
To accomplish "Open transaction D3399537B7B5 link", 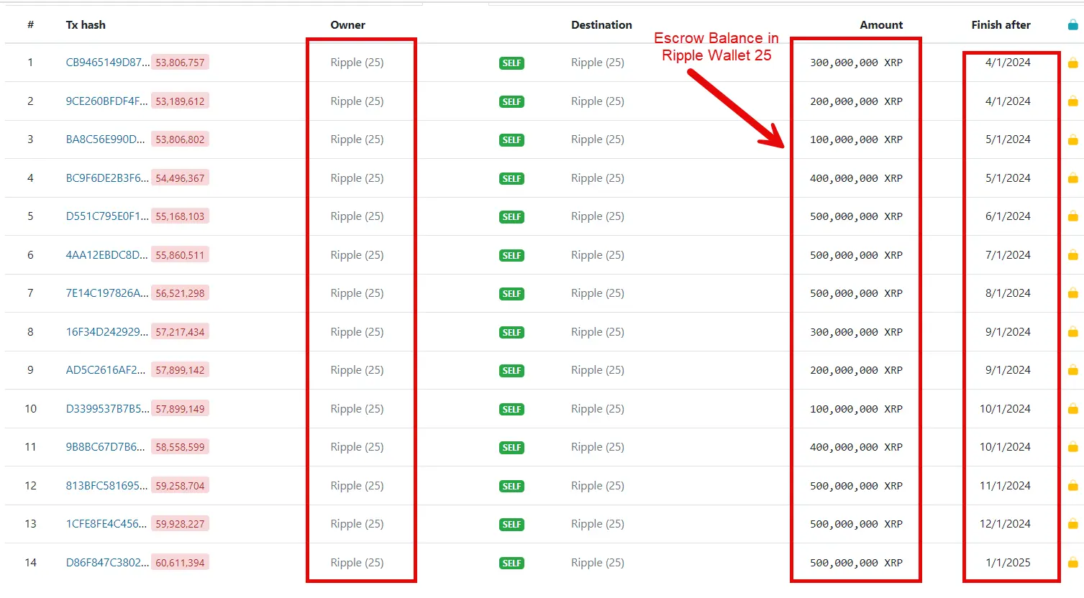I will click(x=108, y=409).
